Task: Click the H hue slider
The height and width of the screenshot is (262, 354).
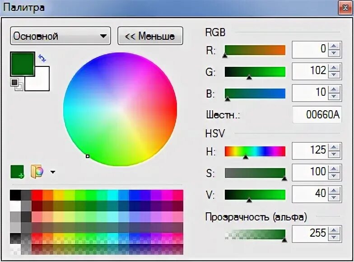Action: 255,151
